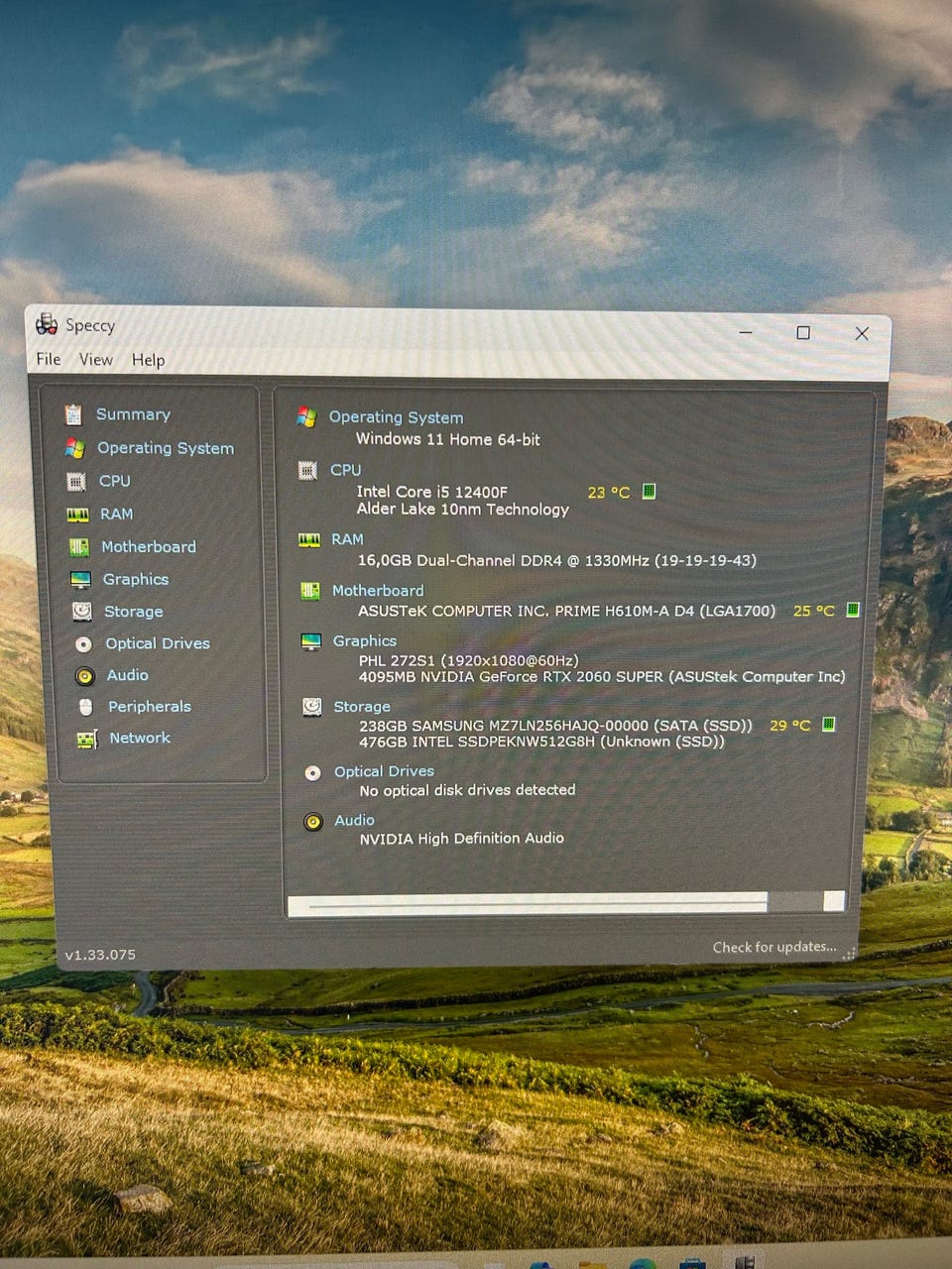Click the 238GB SAMSUNG SSD line
Viewport: 952px width, 1269px height.
pos(556,726)
